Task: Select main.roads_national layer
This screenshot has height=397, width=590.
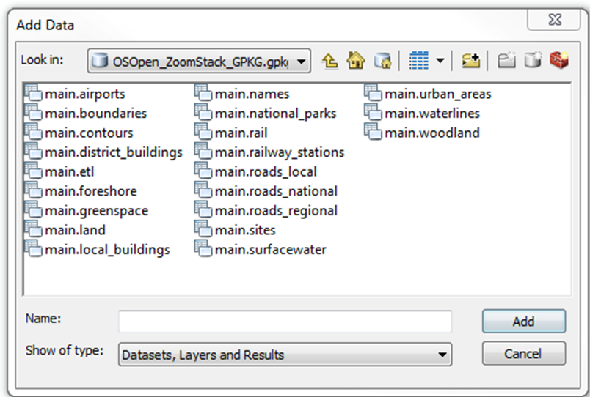Action: (x=266, y=191)
